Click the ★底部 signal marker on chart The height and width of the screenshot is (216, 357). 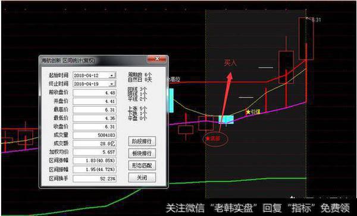[x=214, y=138]
